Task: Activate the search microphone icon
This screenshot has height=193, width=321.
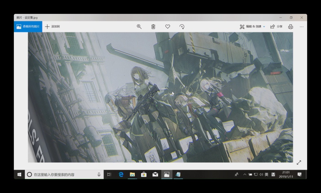Action: pos(99,174)
